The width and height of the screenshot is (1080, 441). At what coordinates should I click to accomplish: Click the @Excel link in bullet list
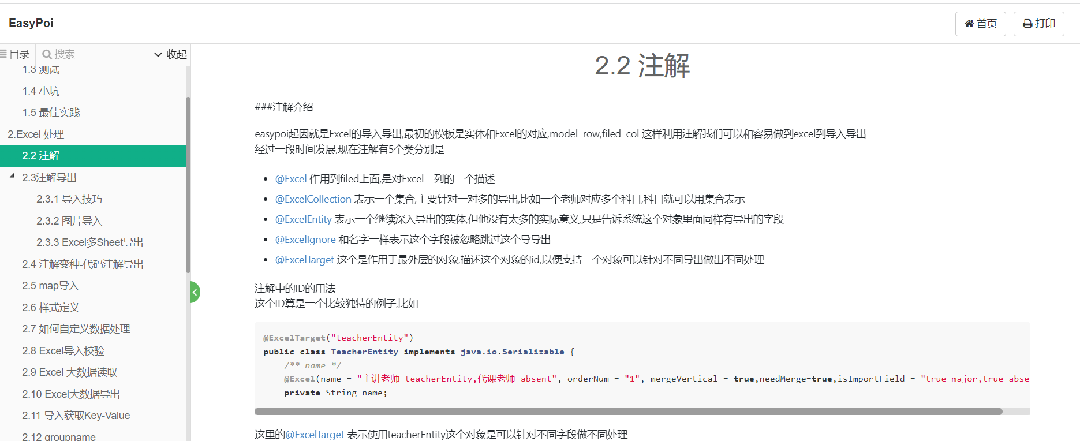[x=291, y=179]
